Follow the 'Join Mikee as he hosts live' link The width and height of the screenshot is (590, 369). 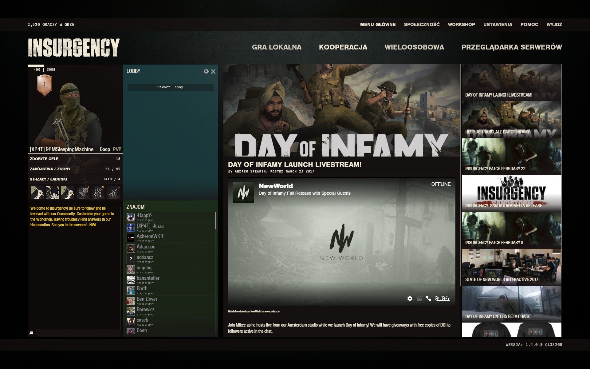pos(250,325)
